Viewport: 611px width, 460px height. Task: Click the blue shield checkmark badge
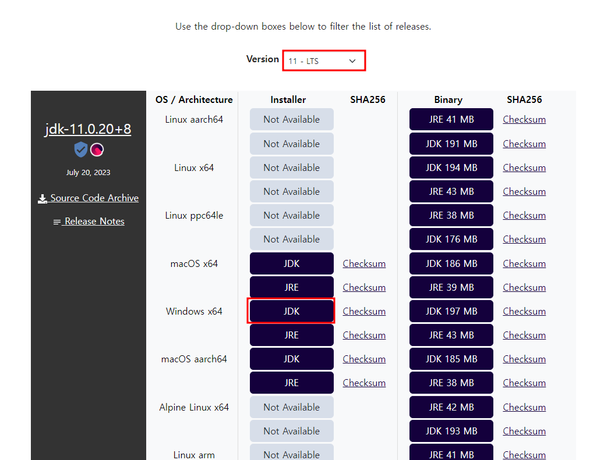click(80, 149)
